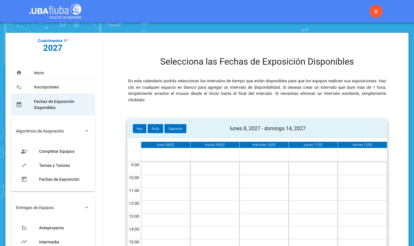Collapse the Algoritmos de Asignación section
The width and height of the screenshot is (414, 246).
pyautogui.click(x=86, y=131)
